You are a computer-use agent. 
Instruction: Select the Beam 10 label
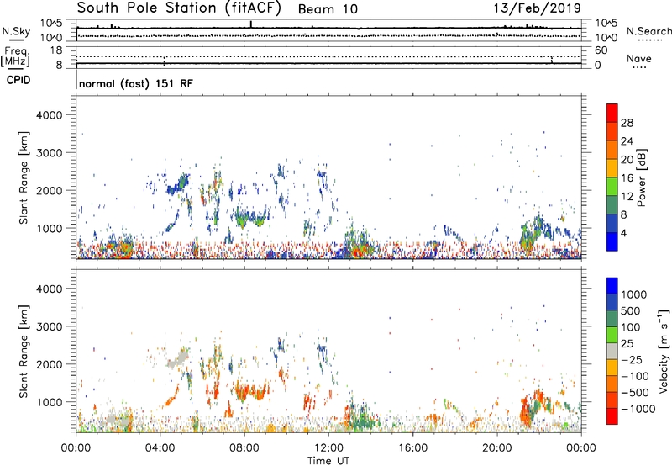click(328, 9)
